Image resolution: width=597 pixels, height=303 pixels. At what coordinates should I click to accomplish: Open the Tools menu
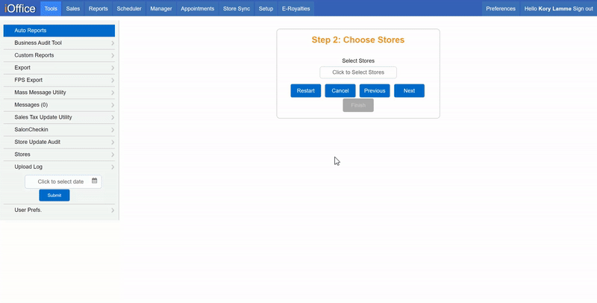click(51, 8)
